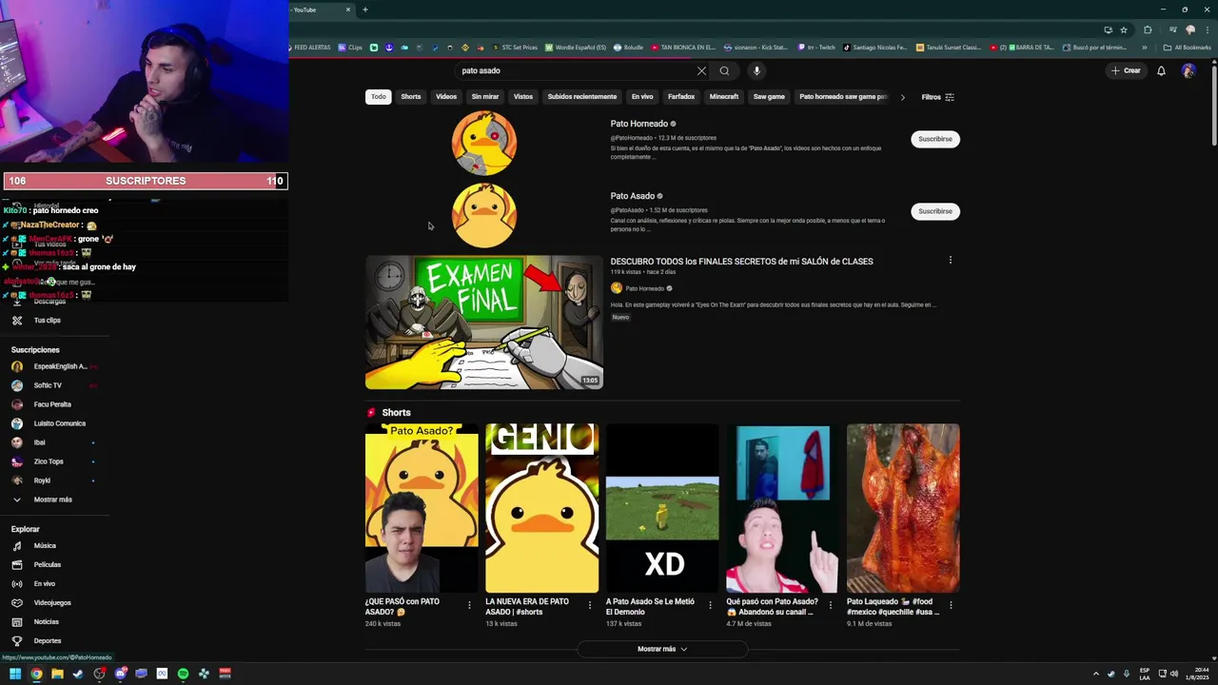Image resolution: width=1218 pixels, height=685 pixels.
Task: Open video title DESCUBRO TODOS los FINALES SECRETOS
Action: click(x=742, y=262)
